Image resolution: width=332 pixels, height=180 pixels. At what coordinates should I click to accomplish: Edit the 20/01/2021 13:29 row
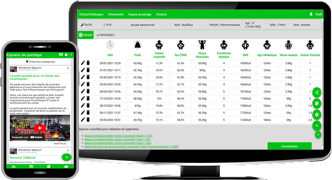[83, 63]
